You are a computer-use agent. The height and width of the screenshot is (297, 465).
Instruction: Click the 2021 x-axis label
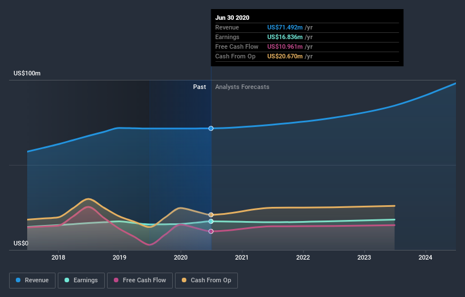click(x=242, y=257)
